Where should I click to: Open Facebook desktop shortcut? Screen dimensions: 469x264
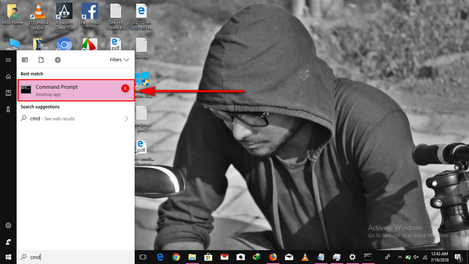click(90, 14)
